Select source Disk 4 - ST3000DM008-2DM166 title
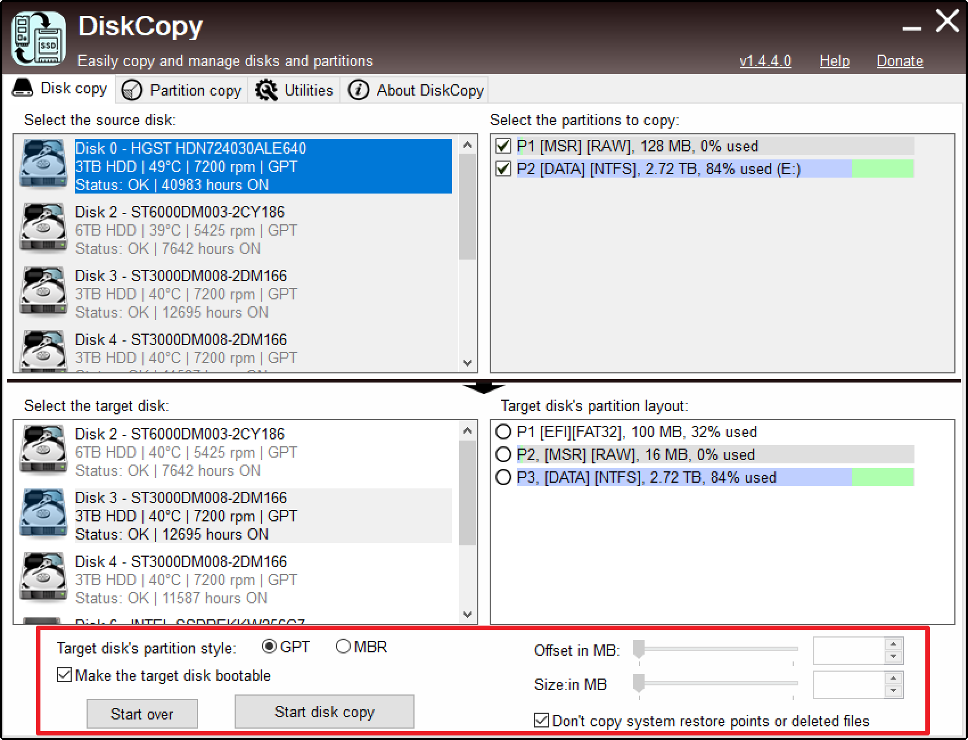Viewport: 968px width, 740px height. 181,339
